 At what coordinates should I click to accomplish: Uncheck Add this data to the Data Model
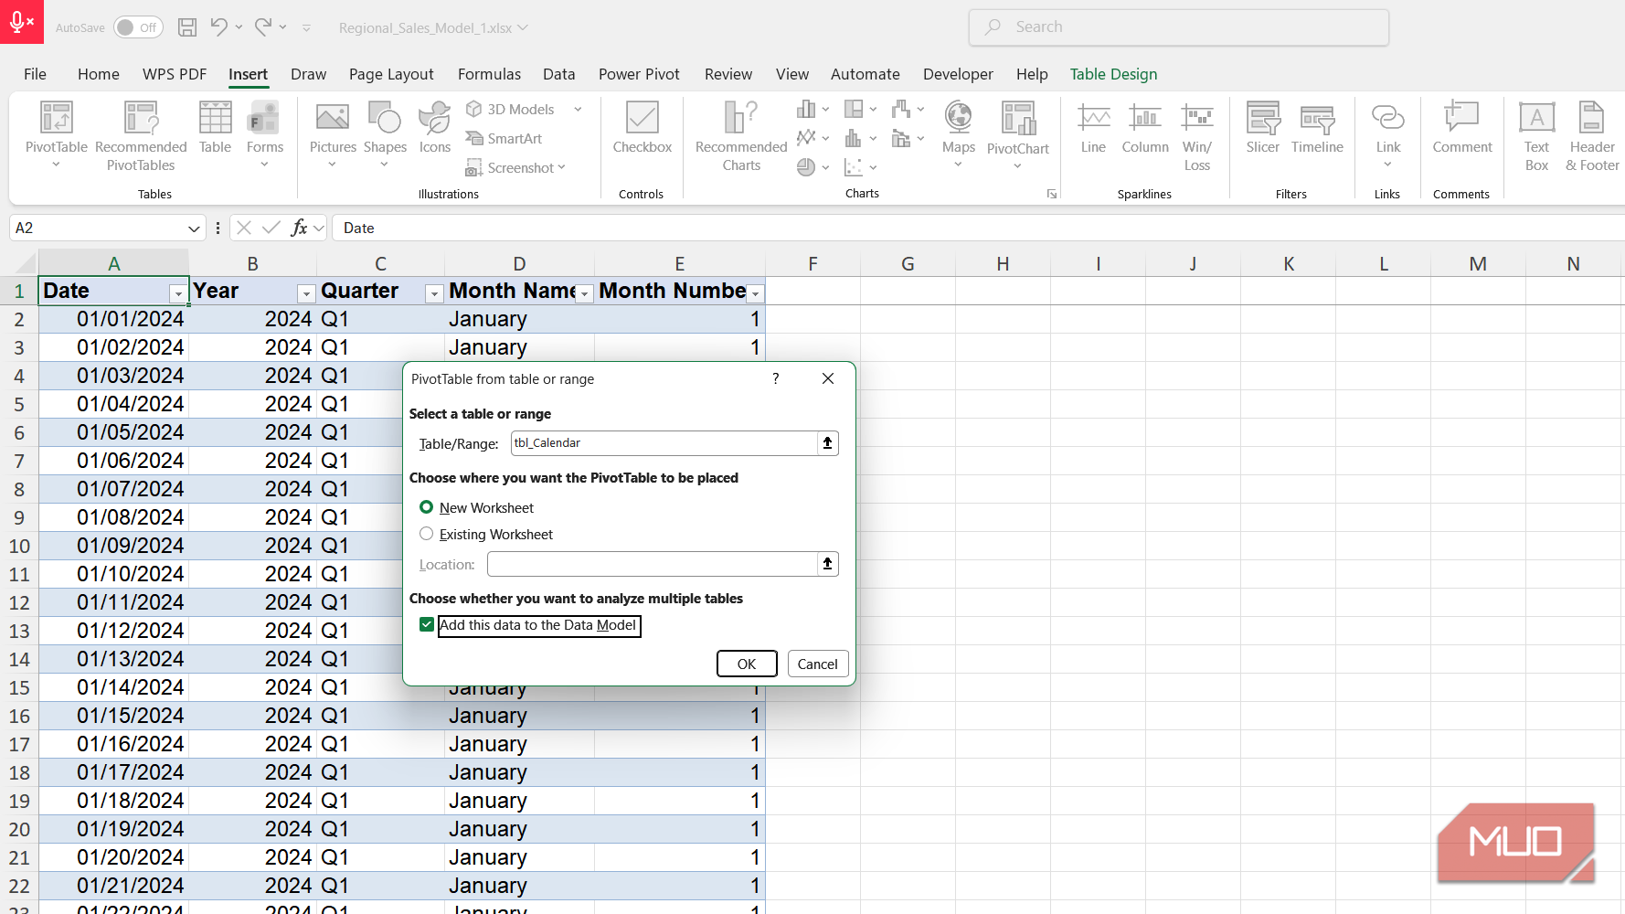pyautogui.click(x=427, y=624)
